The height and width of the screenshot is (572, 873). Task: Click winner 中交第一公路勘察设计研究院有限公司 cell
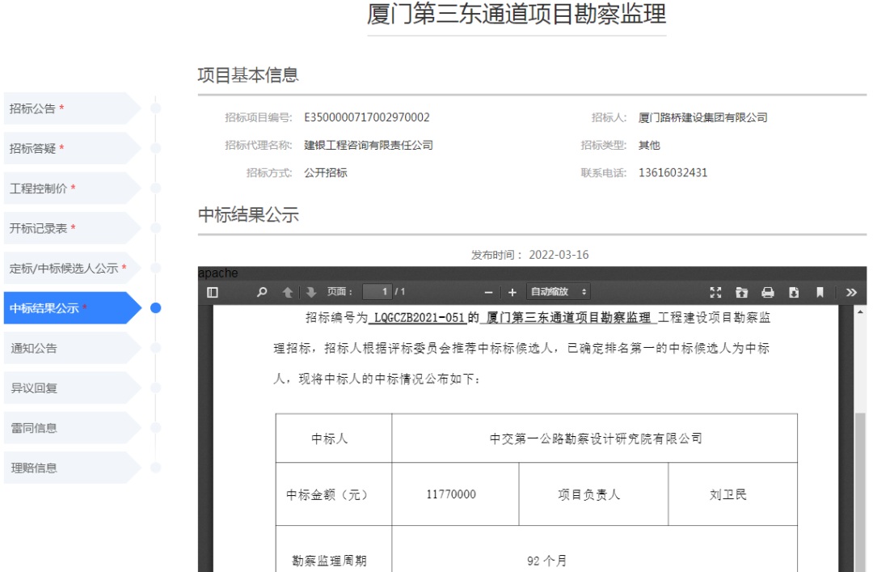click(595, 439)
